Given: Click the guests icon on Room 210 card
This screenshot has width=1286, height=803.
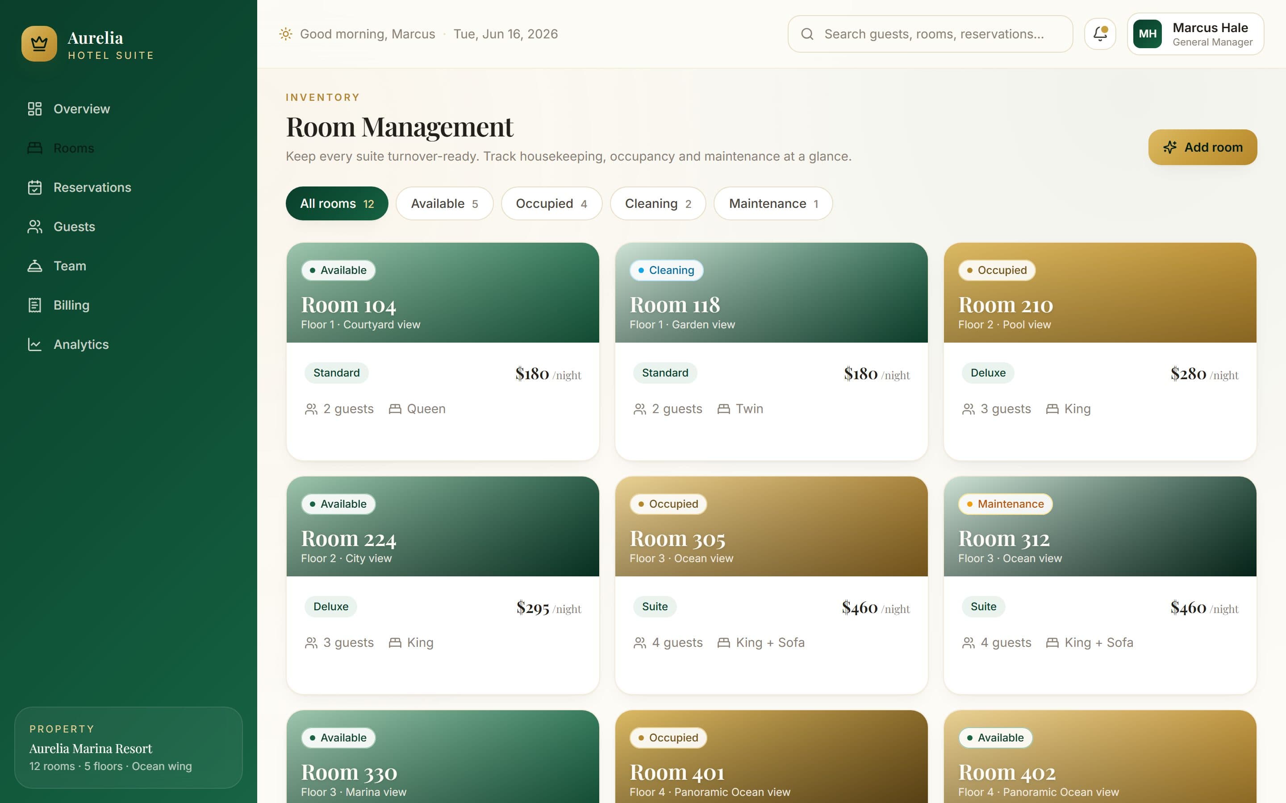Looking at the screenshot, I should [968, 409].
